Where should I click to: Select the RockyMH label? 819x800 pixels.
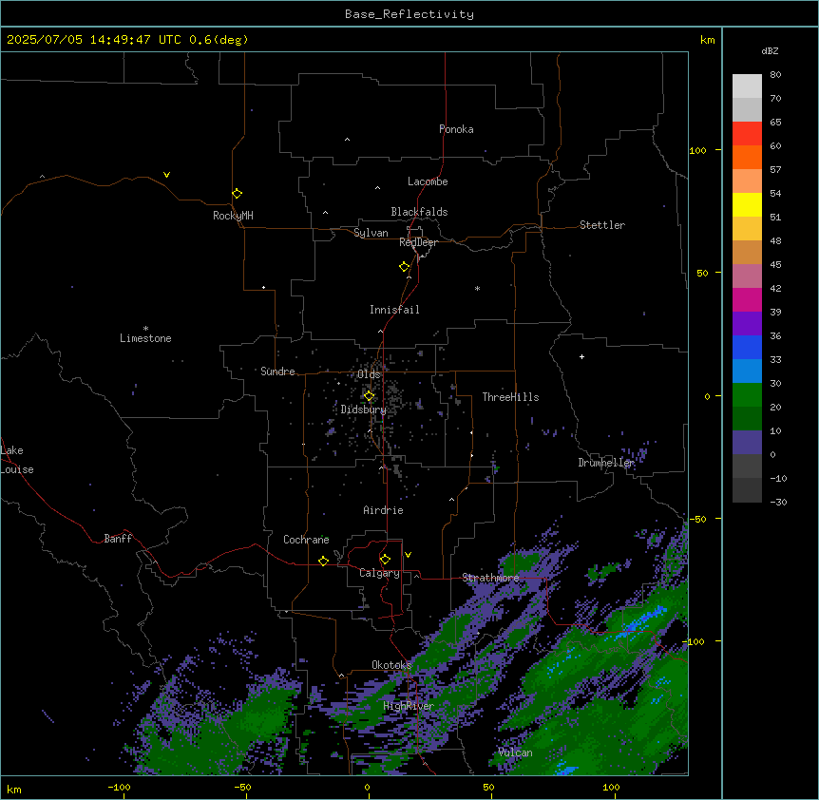(x=233, y=216)
